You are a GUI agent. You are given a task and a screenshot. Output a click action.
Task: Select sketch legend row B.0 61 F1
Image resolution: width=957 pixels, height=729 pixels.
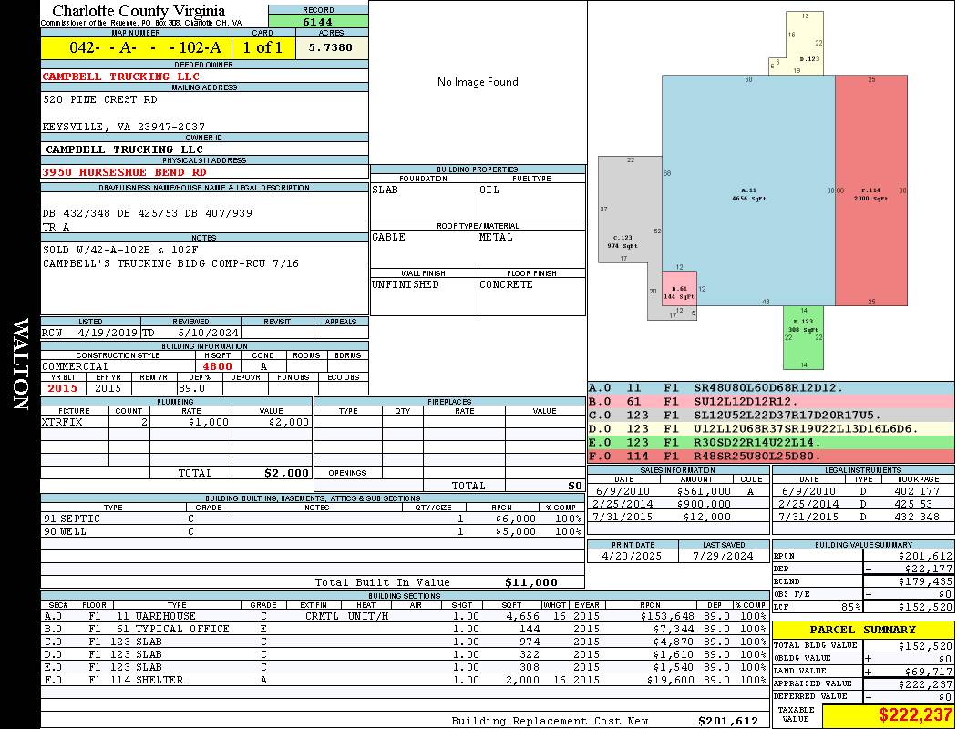771,402
